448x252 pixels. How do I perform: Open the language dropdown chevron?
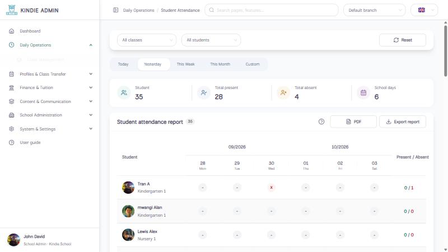[432, 10]
